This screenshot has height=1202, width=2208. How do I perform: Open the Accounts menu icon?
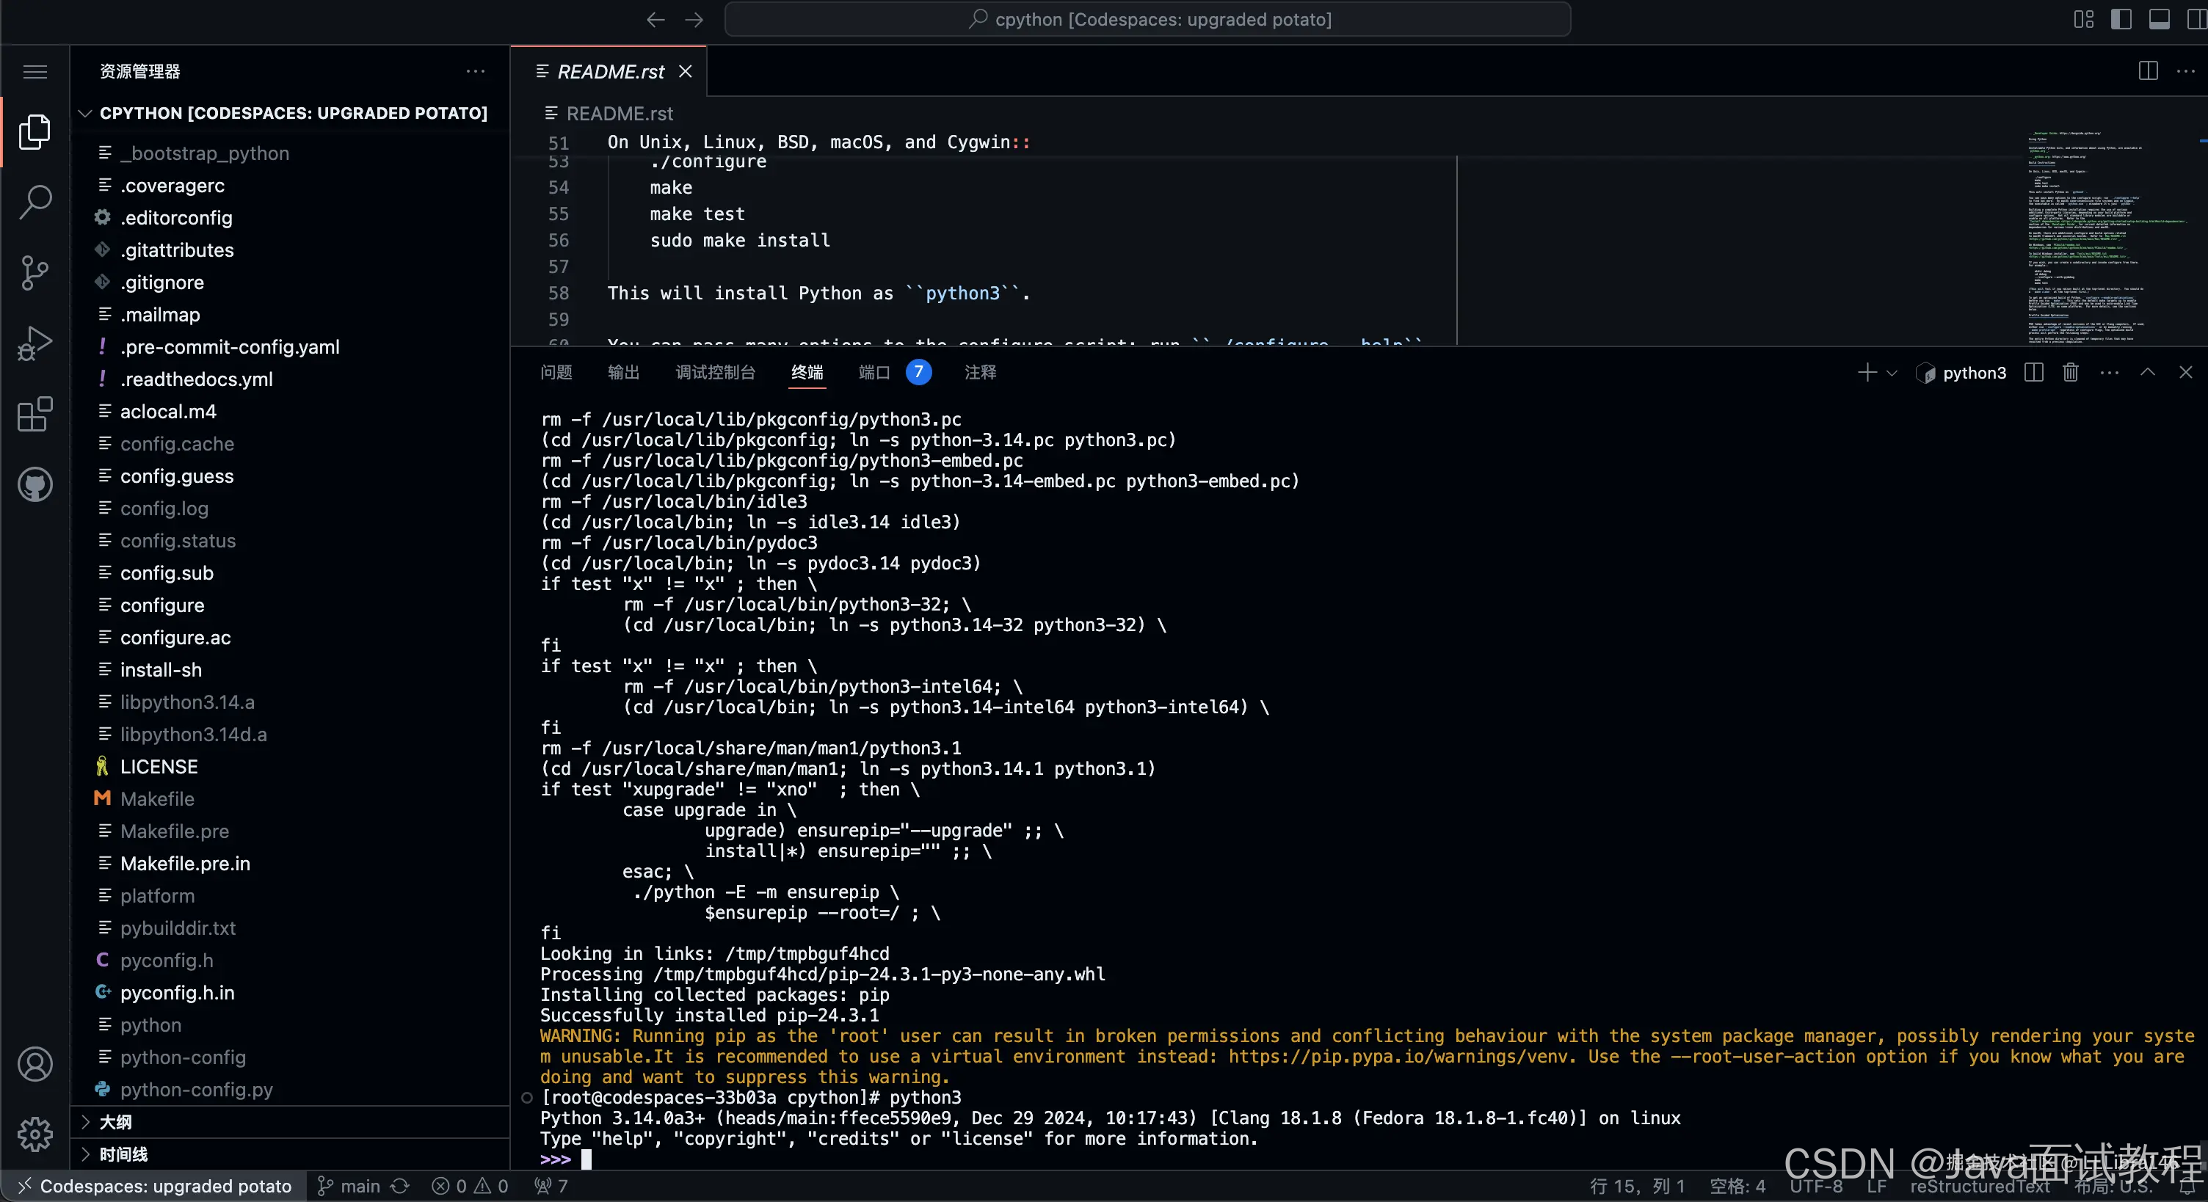pos(35,1064)
